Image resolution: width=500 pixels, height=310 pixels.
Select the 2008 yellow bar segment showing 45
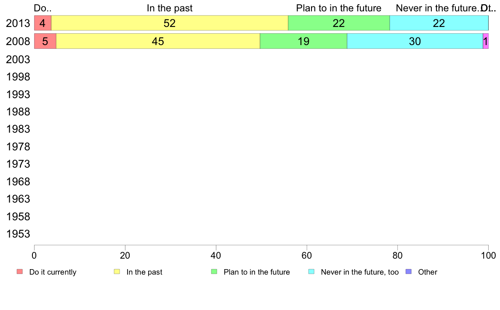(158, 41)
